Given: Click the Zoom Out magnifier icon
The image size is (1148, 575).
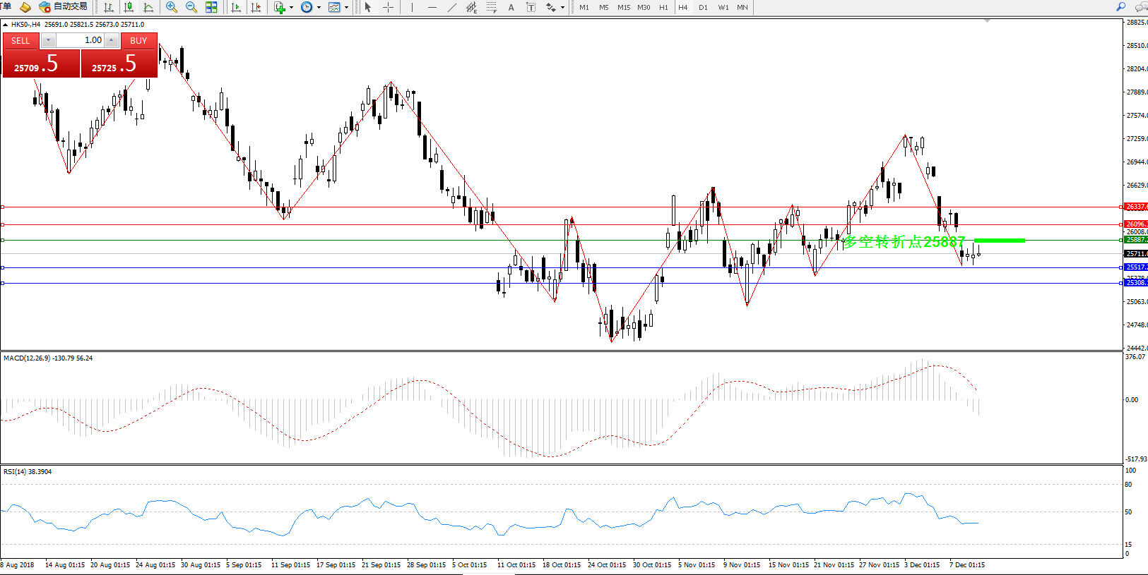Looking at the screenshot, I should click(191, 7).
